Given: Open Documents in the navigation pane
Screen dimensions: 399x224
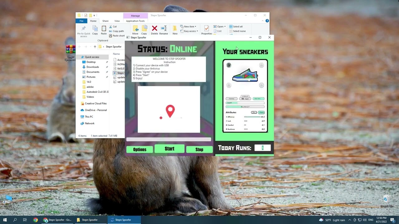Looking at the screenshot, I should coord(93,72).
